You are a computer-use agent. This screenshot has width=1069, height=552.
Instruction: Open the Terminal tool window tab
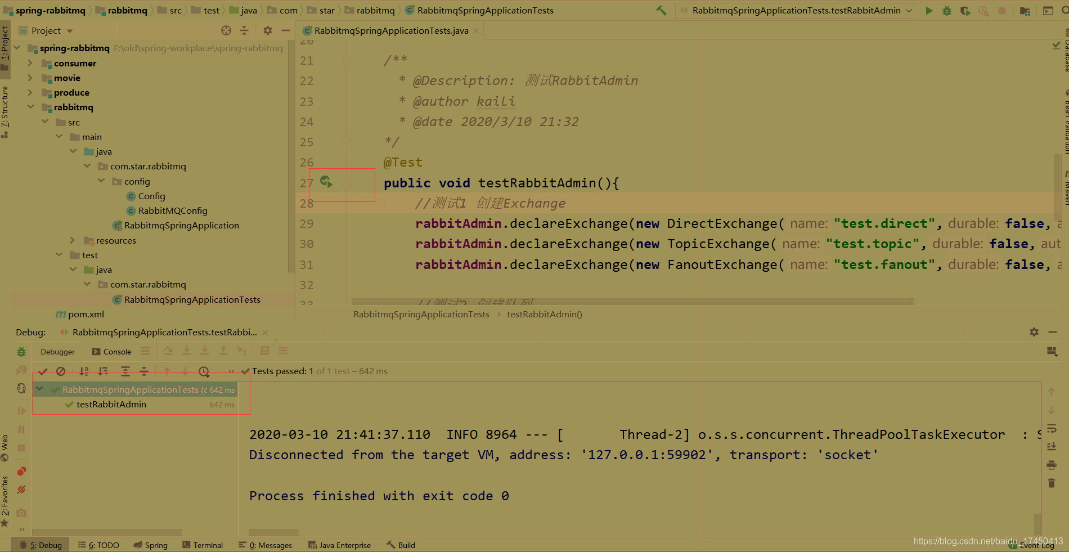point(203,545)
